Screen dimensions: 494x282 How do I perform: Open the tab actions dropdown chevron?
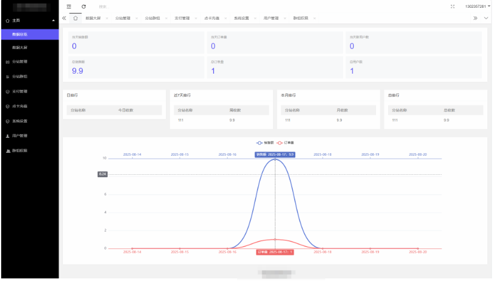486,19
